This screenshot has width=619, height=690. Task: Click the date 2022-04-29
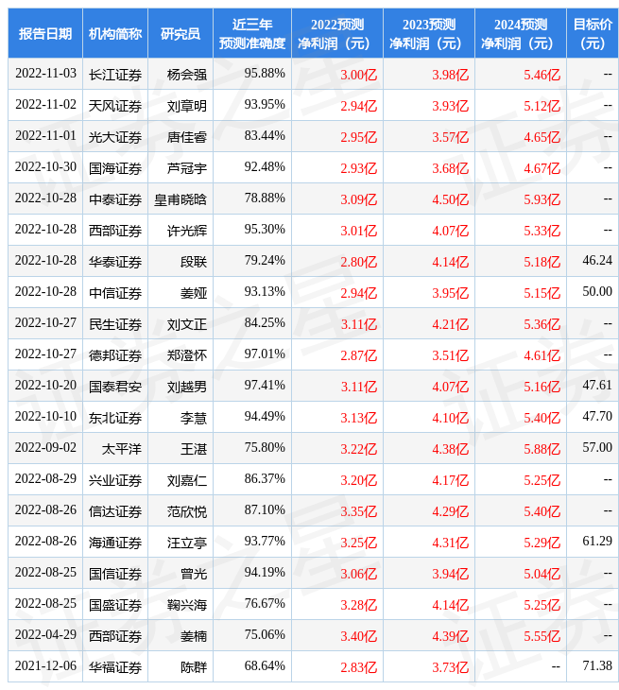[45, 634]
